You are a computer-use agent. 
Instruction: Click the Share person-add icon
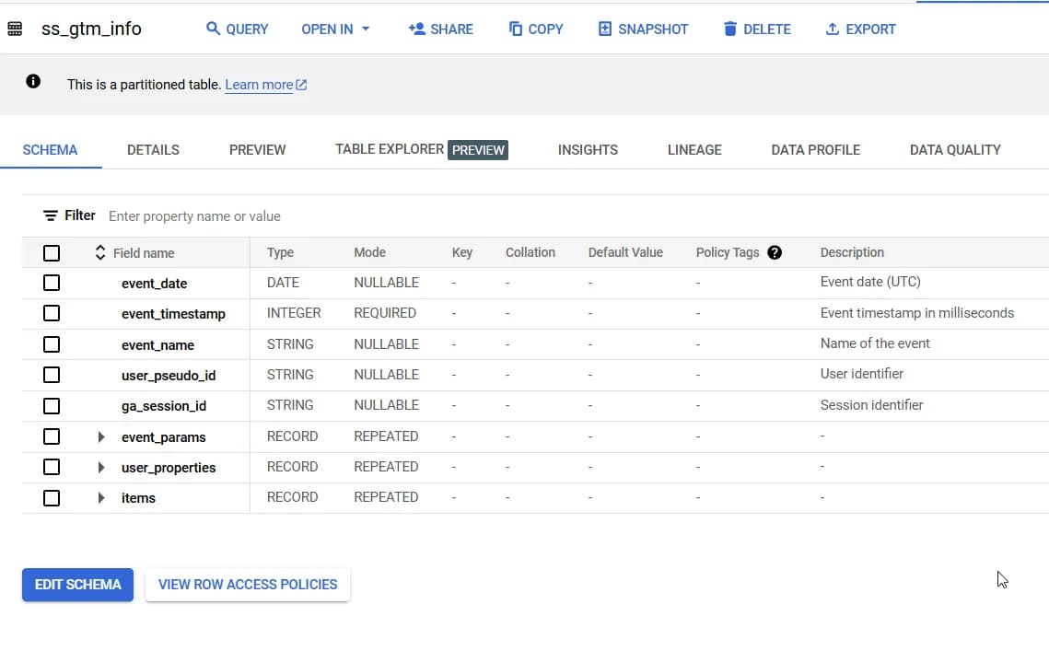tap(417, 29)
